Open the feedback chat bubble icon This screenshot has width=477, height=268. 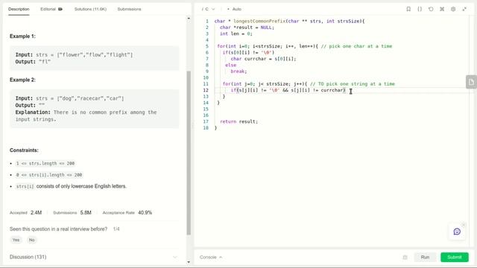457,232
